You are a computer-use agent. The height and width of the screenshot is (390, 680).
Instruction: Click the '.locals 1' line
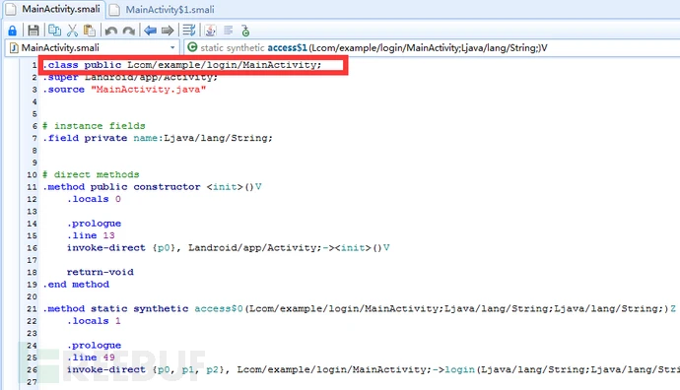tap(94, 321)
